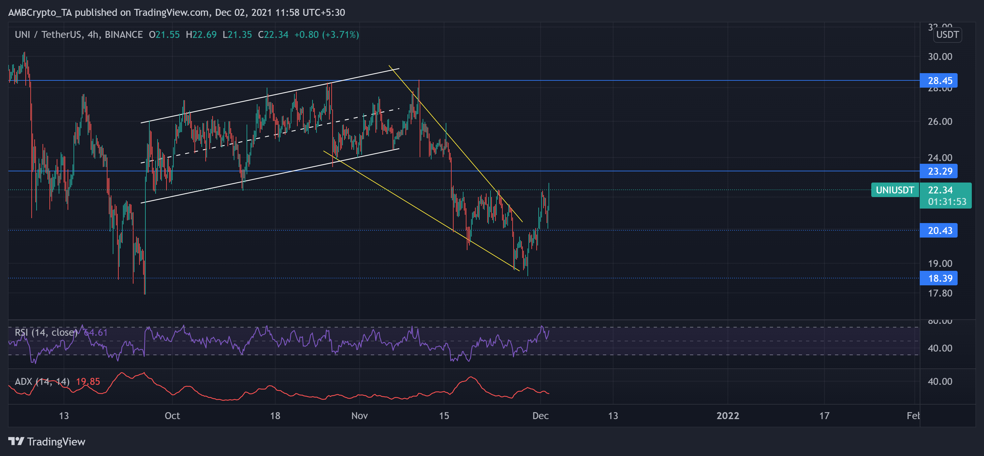The image size is (984, 456).
Task: Click the 15 date on time axis
Action: tap(444, 415)
